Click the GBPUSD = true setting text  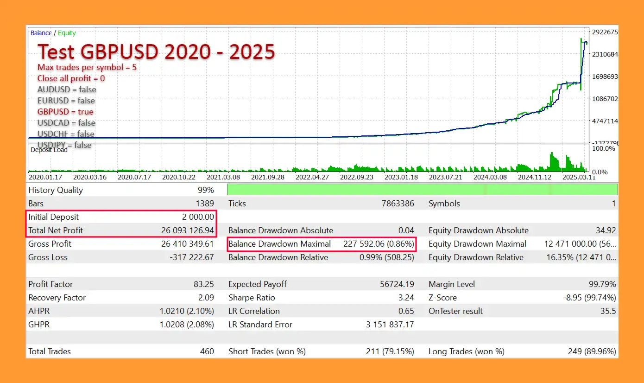[x=65, y=112]
